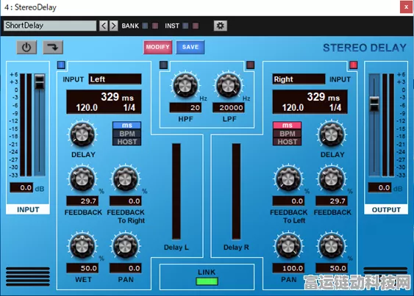Toggle the blue left channel enable square
The width and height of the screenshot is (414, 296).
[x=61, y=65]
